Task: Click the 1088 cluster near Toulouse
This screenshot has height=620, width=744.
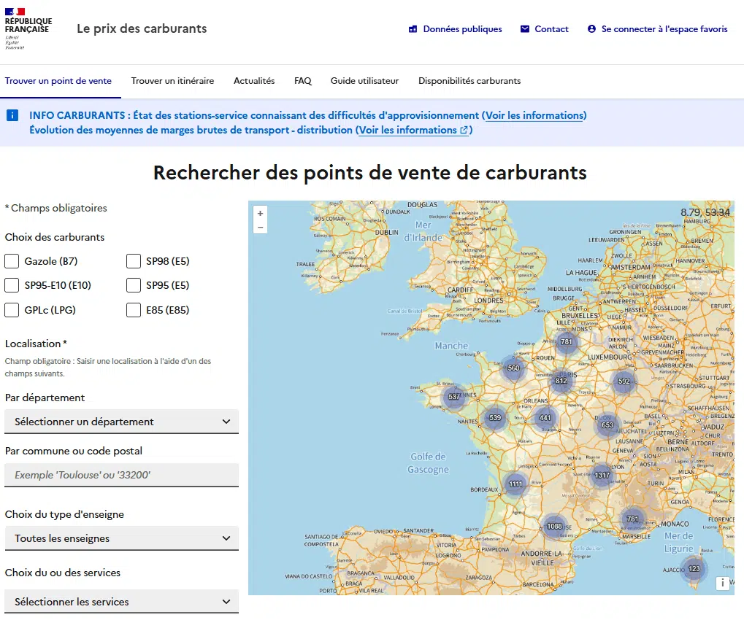Action: [554, 526]
